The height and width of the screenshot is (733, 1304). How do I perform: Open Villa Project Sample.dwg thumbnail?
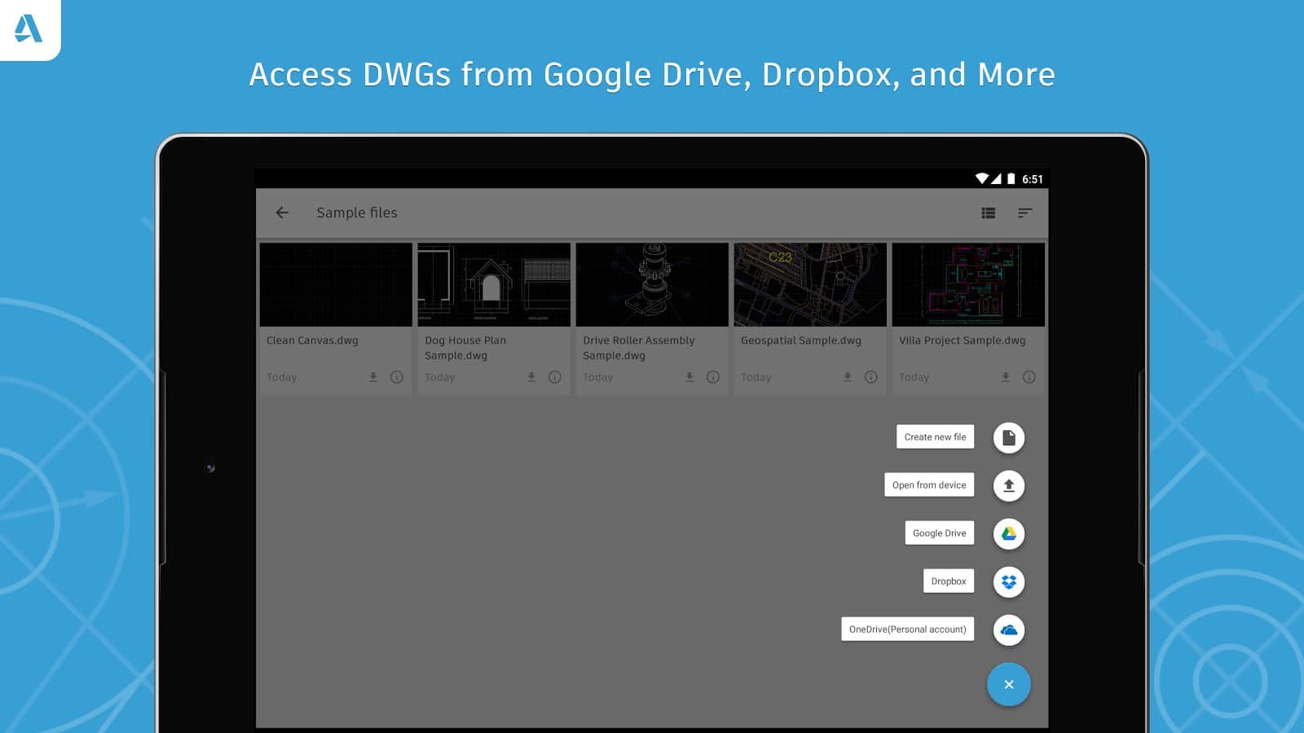pyautogui.click(x=968, y=284)
